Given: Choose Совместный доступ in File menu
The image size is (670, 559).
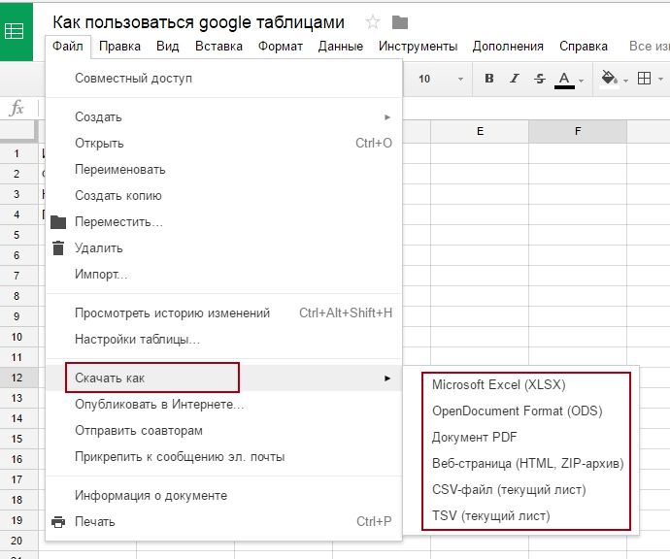Looking at the screenshot, I should 224,79.
